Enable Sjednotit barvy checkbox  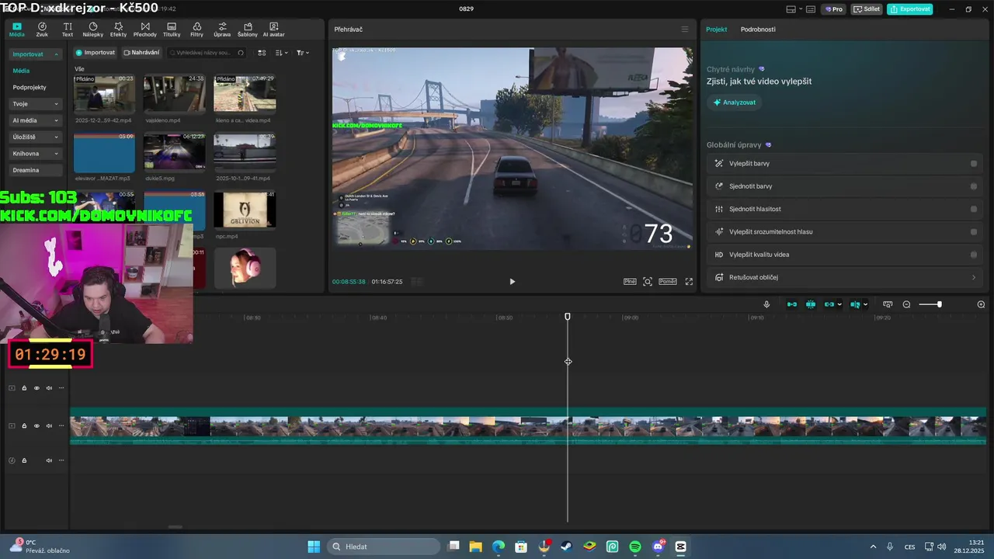coord(974,186)
